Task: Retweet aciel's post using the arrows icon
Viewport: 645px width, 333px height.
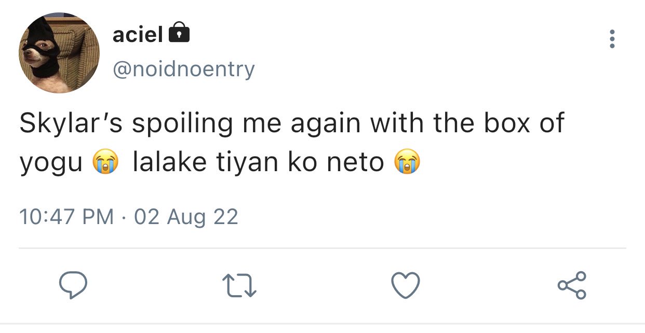Action: (239, 286)
